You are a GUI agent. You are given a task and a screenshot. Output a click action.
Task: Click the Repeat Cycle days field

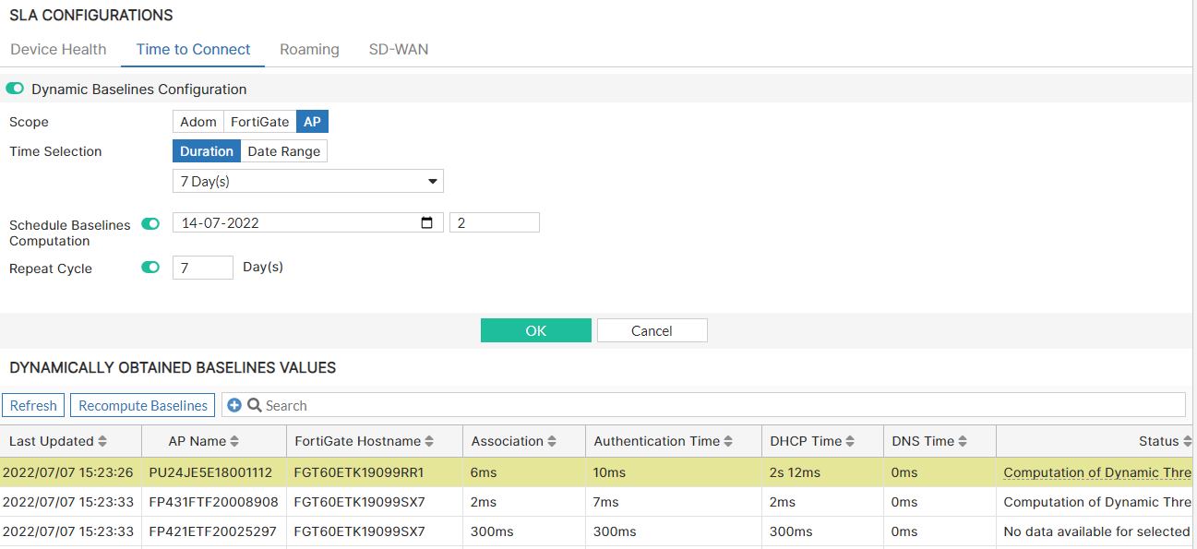click(x=203, y=268)
